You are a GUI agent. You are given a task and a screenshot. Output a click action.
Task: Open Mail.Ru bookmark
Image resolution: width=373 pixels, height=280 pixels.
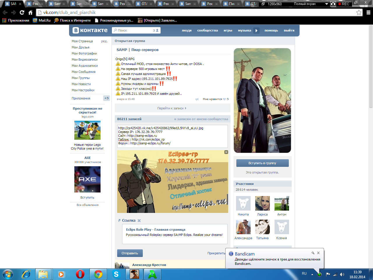(42, 20)
